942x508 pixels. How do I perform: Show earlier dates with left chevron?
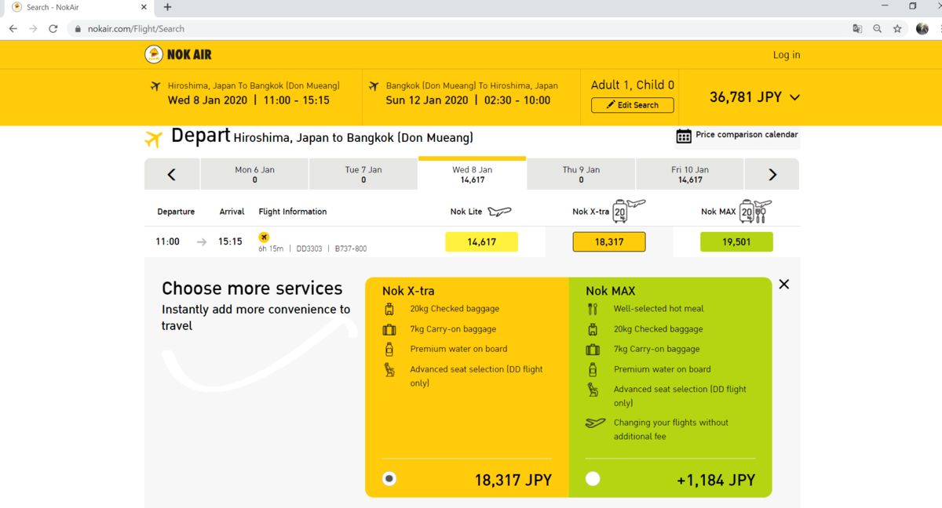point(172,175)
